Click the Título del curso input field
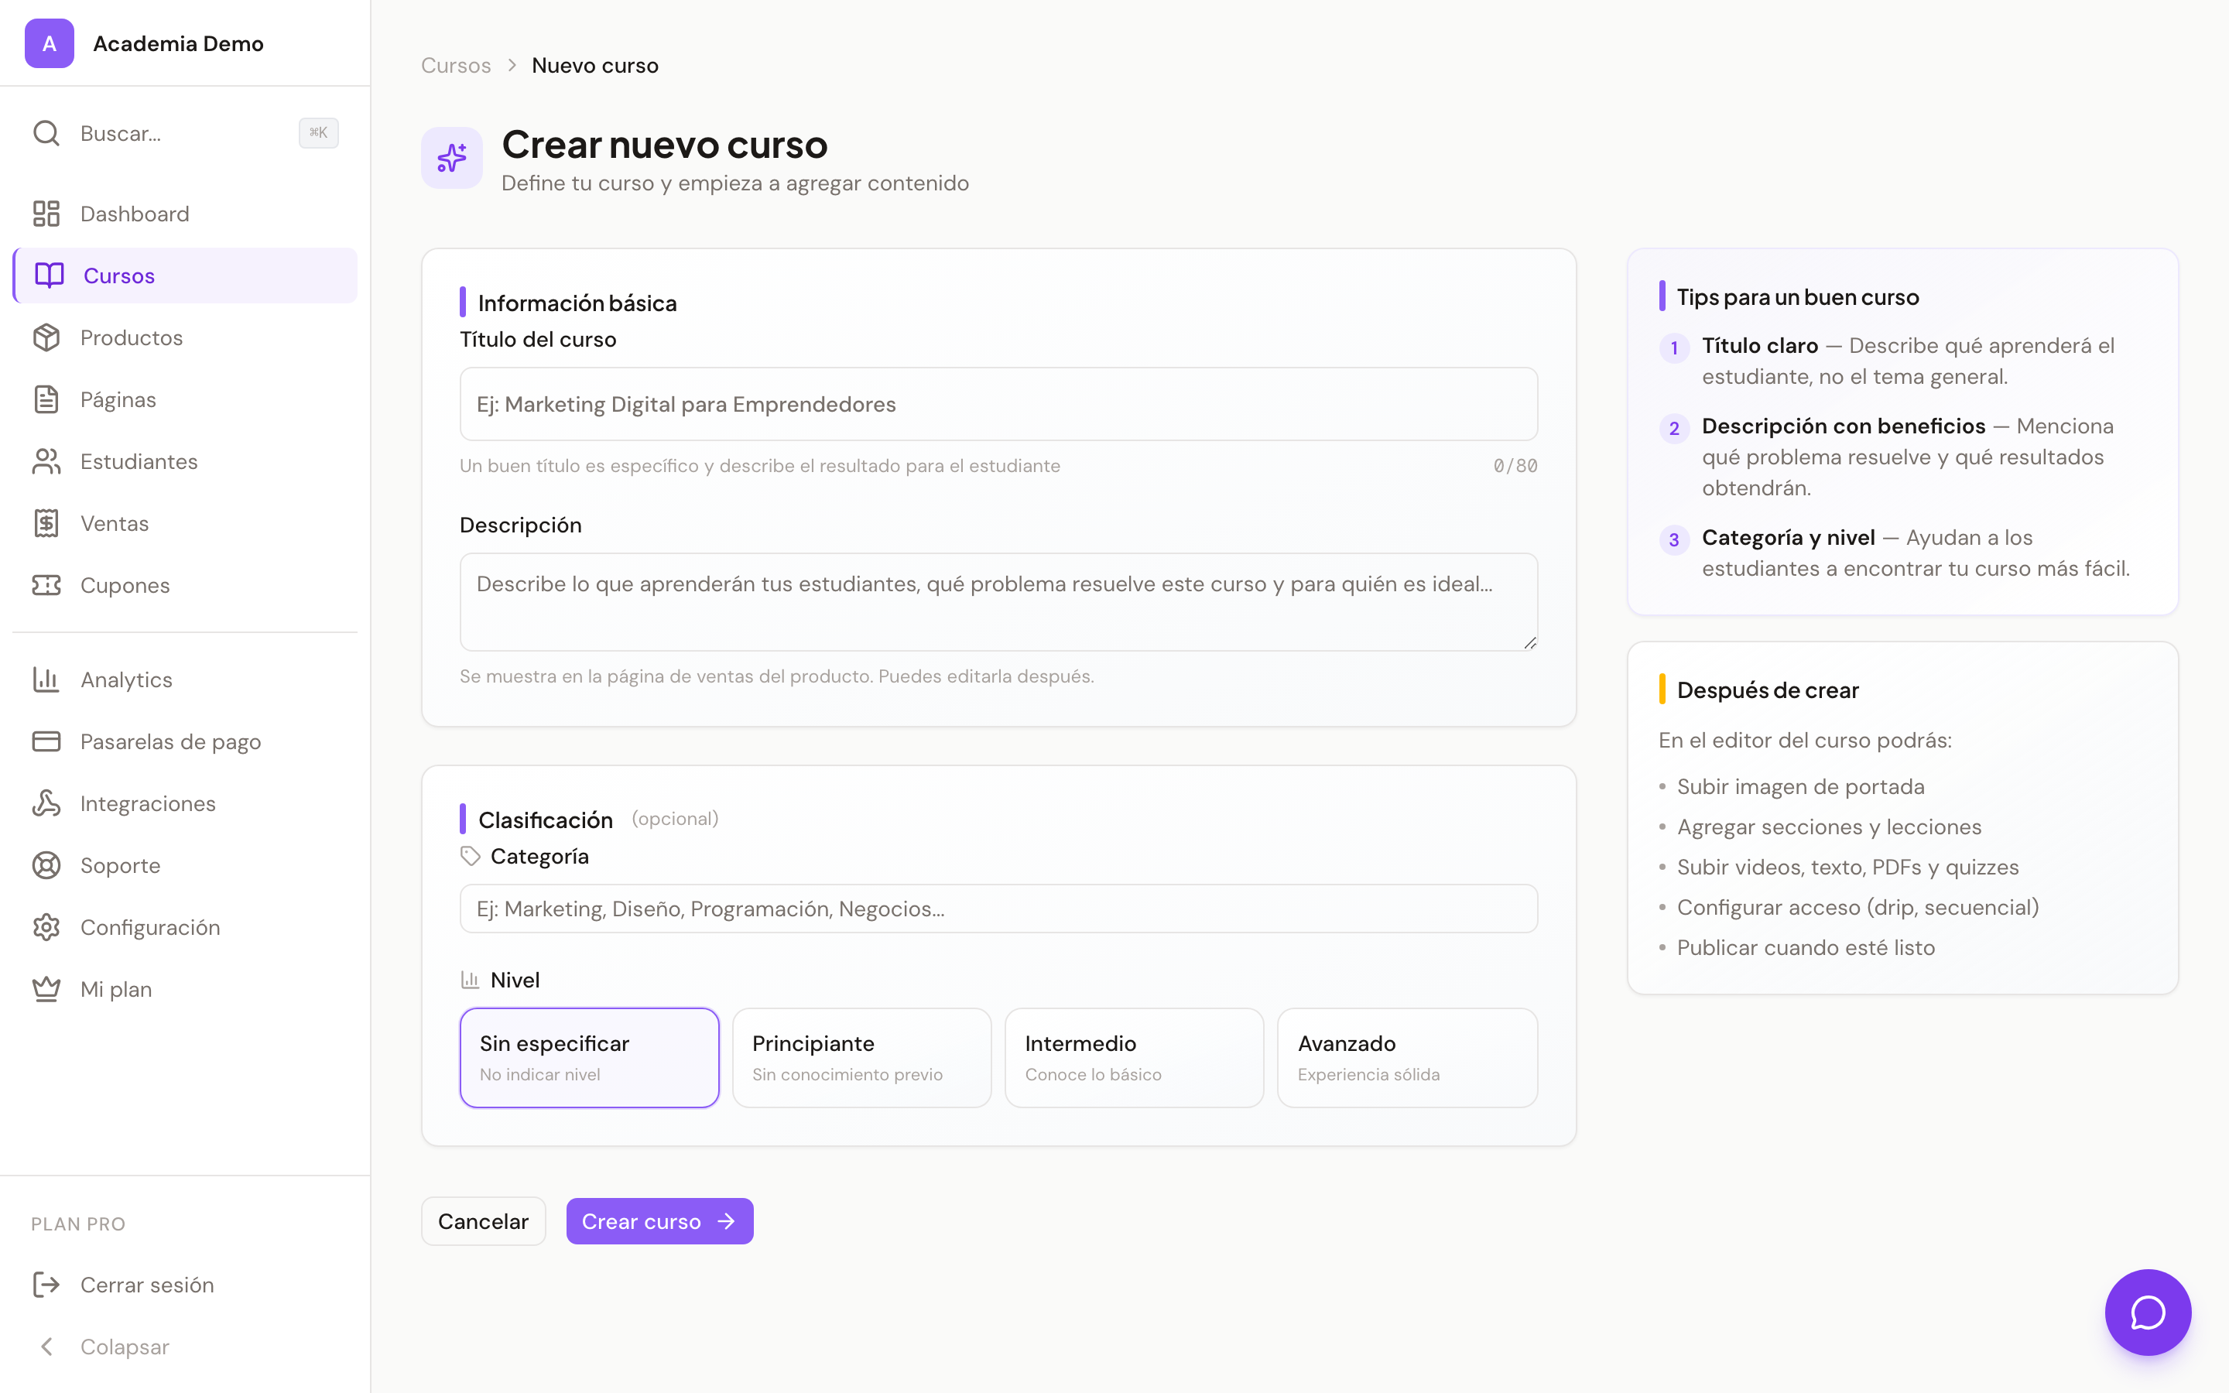The image size is (2229, 1393). 998,403
